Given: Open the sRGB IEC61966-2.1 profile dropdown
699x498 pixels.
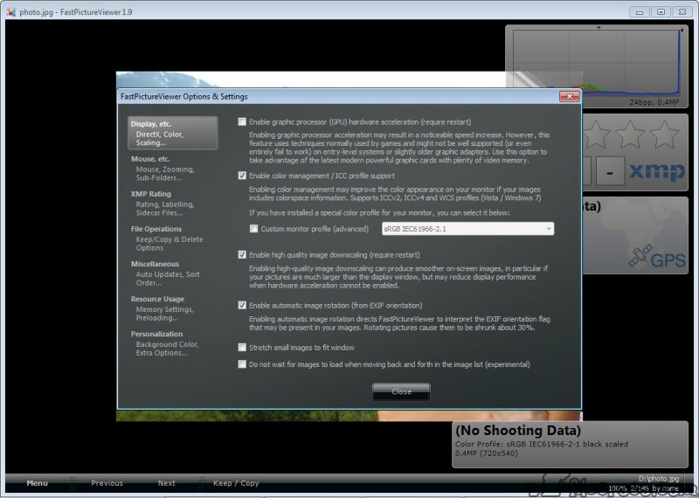Looking at the screenshot, I should 467,229.
